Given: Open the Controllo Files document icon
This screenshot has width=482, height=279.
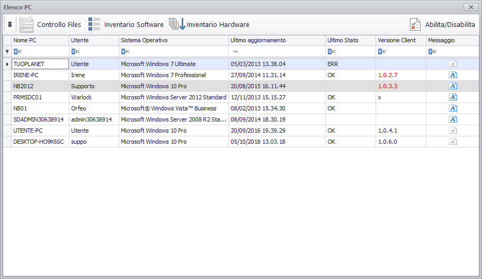Looking at the screenshot, I should (26, 24).
